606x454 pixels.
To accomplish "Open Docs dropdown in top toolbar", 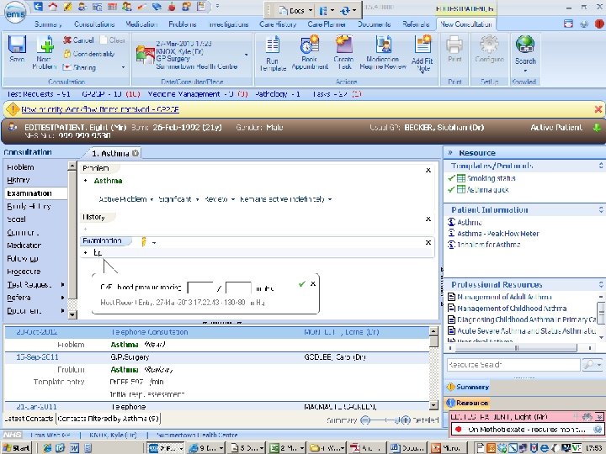I will 311,10.
